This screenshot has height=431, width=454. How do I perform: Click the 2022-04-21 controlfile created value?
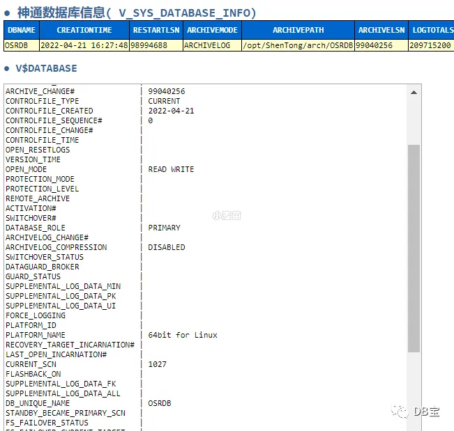[171, 111]
